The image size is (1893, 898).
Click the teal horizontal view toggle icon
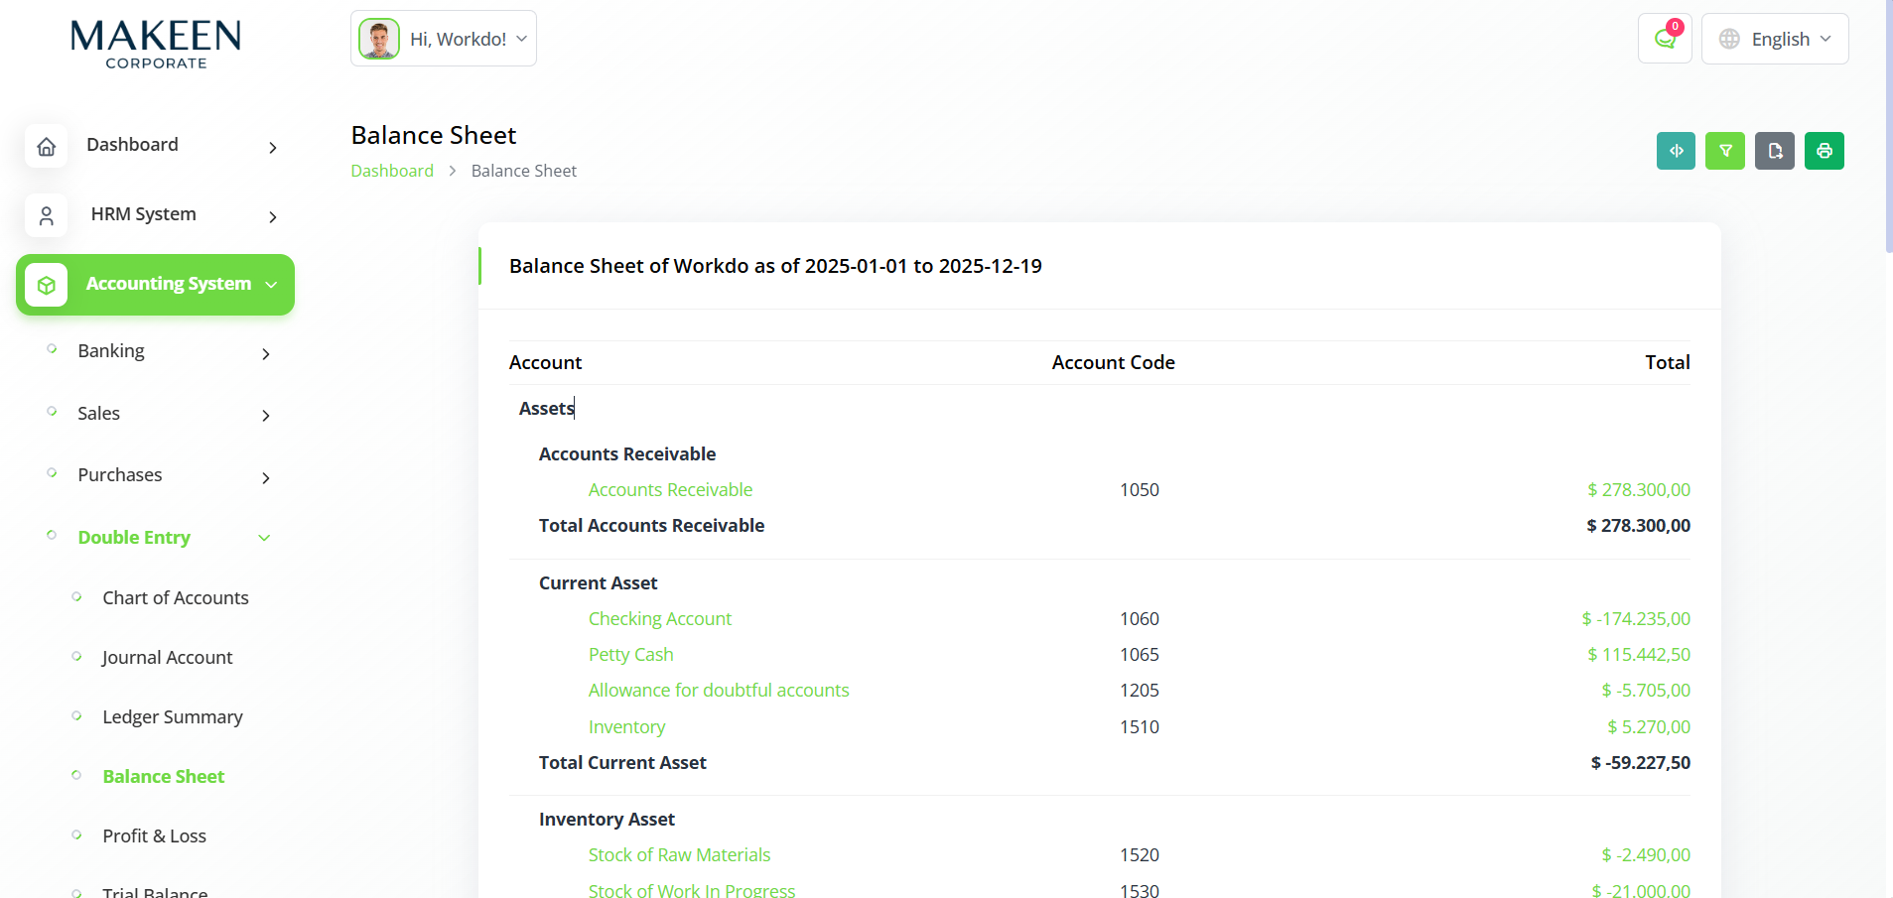coord(1676,151)
